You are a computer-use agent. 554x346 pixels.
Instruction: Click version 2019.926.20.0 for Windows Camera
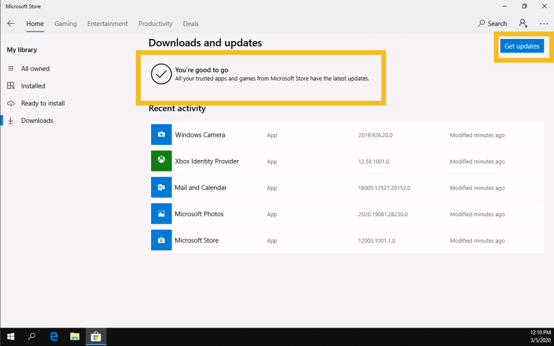375,135
